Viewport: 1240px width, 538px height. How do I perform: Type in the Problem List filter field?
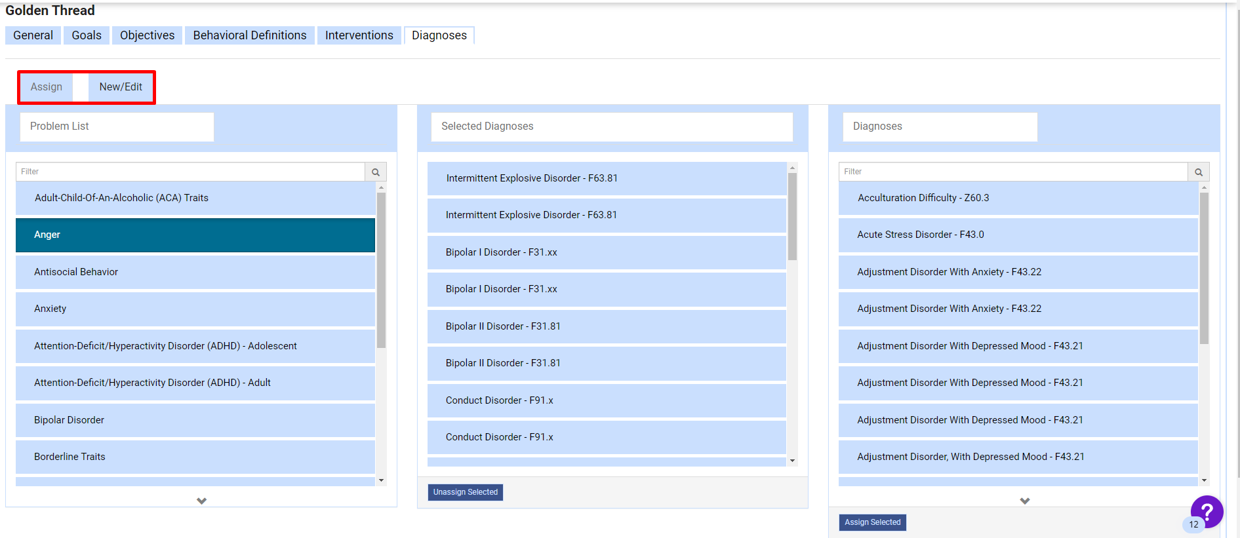coord(190,172)
